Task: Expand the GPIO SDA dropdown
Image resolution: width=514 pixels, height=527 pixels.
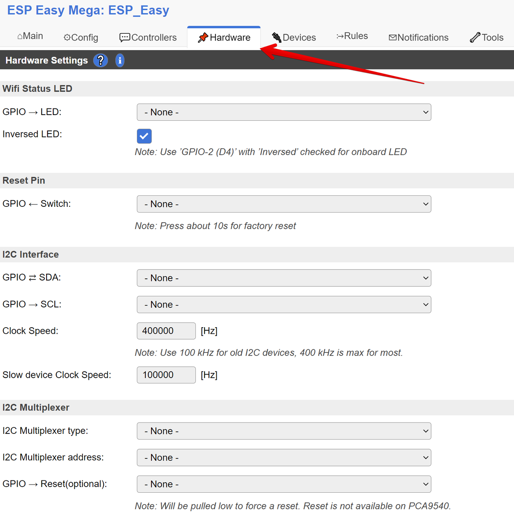Action: coord(284,278)
